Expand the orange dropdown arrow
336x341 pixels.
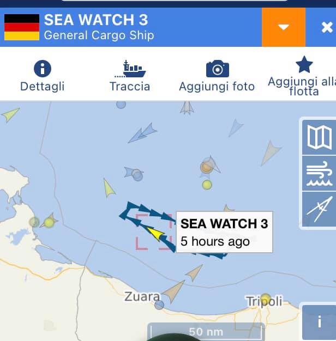click(x=284, y=27)
